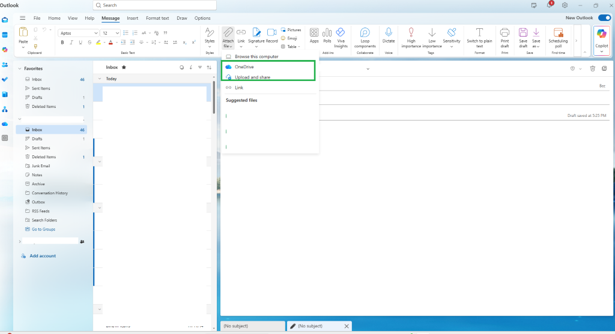This screenshot has width=615, height=334.
Task: Open the Signature ribbon button
Action: point(256,38)
